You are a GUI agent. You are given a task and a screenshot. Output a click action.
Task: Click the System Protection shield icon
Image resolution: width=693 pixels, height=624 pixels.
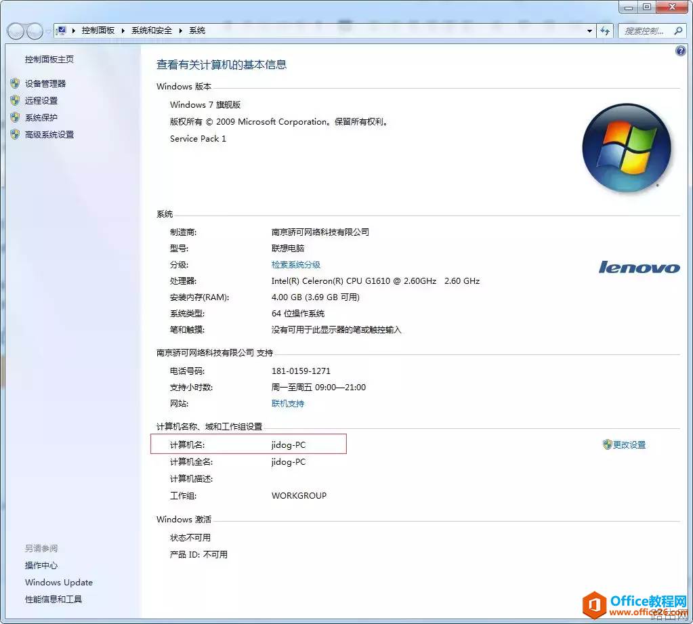tap(15, 118)
